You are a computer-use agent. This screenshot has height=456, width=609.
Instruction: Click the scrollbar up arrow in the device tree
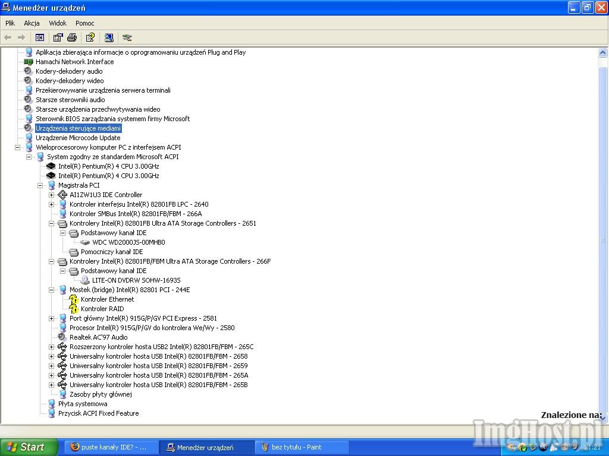[602, 52]
